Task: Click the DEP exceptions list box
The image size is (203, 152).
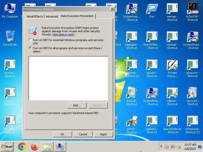Action: (68, 78)
